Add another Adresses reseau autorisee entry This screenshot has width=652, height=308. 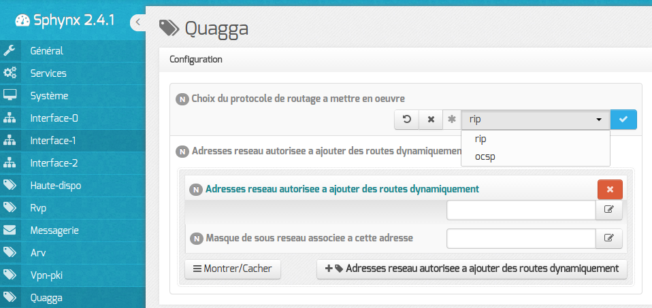point(472,269)
